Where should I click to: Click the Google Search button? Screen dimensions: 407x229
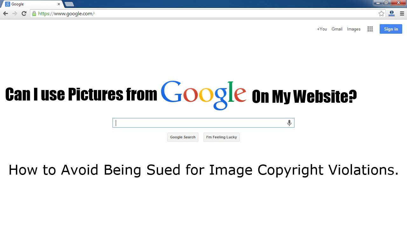[x=183, y=137]
